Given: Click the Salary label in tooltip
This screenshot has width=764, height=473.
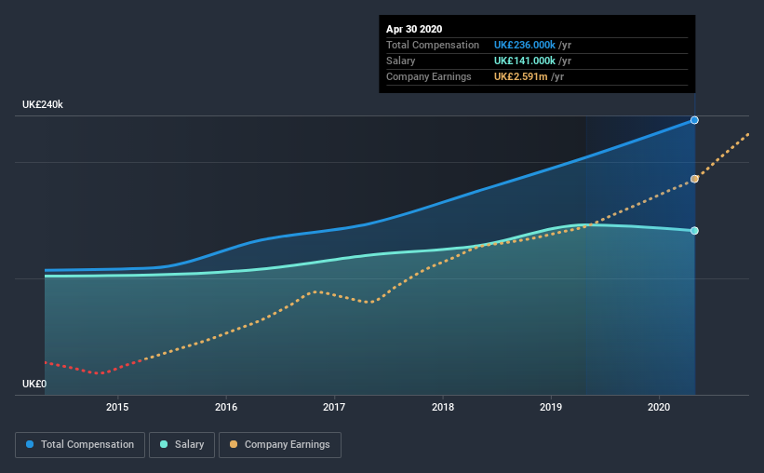Looking at the screenshot, I should (400, 61).
